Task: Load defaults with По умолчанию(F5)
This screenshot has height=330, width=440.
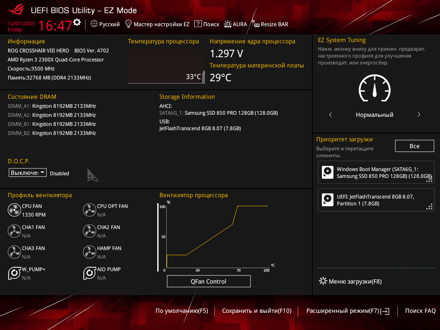Action: pos(182,311)
